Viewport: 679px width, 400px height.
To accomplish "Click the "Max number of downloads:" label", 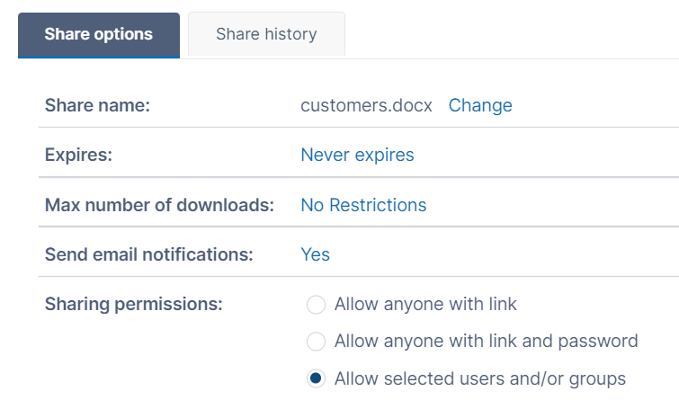I will (159, 205).
